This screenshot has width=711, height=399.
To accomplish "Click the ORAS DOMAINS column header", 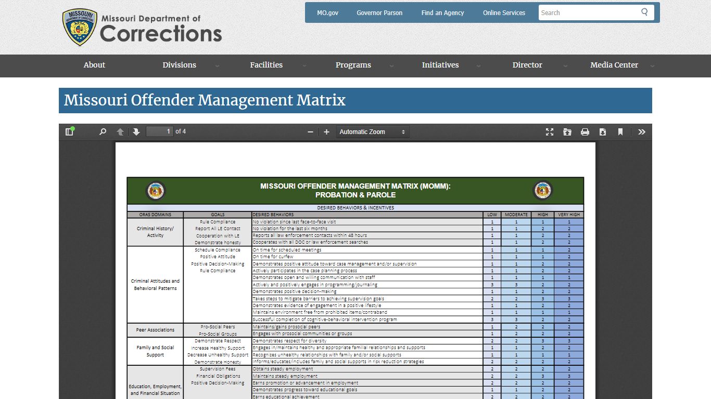I will tap(155, 215).
